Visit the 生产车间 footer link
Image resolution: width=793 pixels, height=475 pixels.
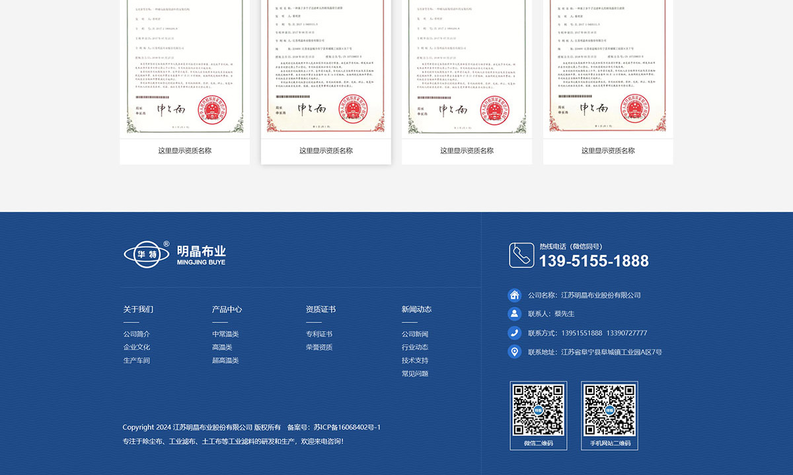click(137, 361)
